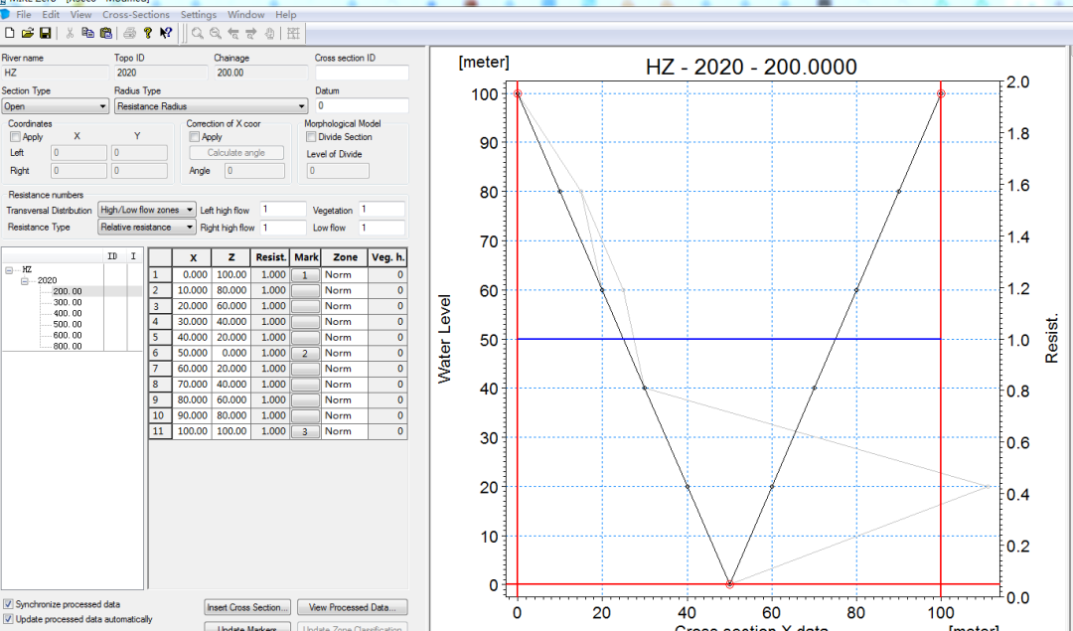Viewport: 1073px width, 631px height.
Task: Click the red marker at the section bottom point
Action: point(729,584)
